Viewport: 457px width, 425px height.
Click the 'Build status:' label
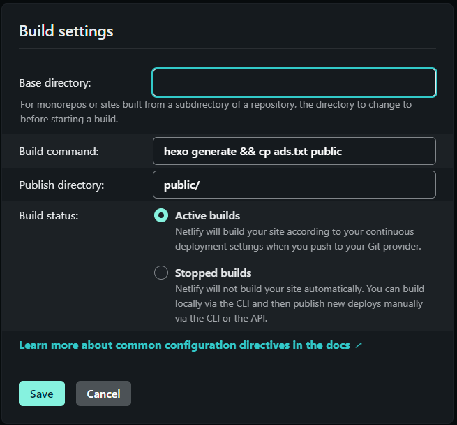[x=48, y=215]
